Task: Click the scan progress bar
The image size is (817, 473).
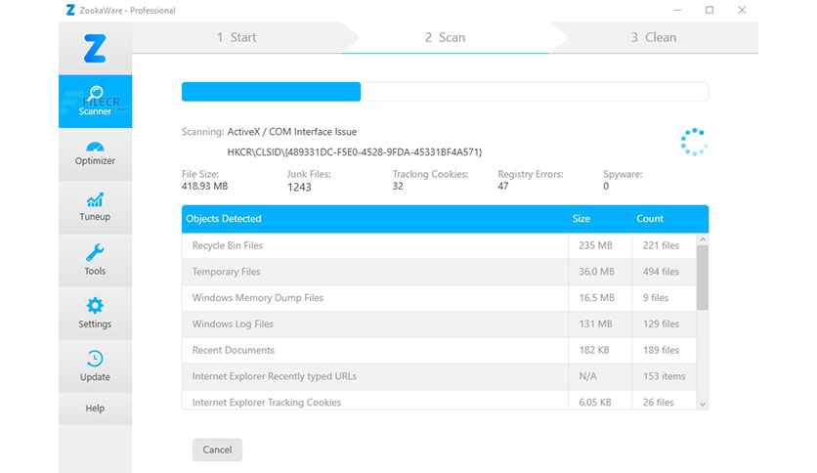Action: pos(445,92)
